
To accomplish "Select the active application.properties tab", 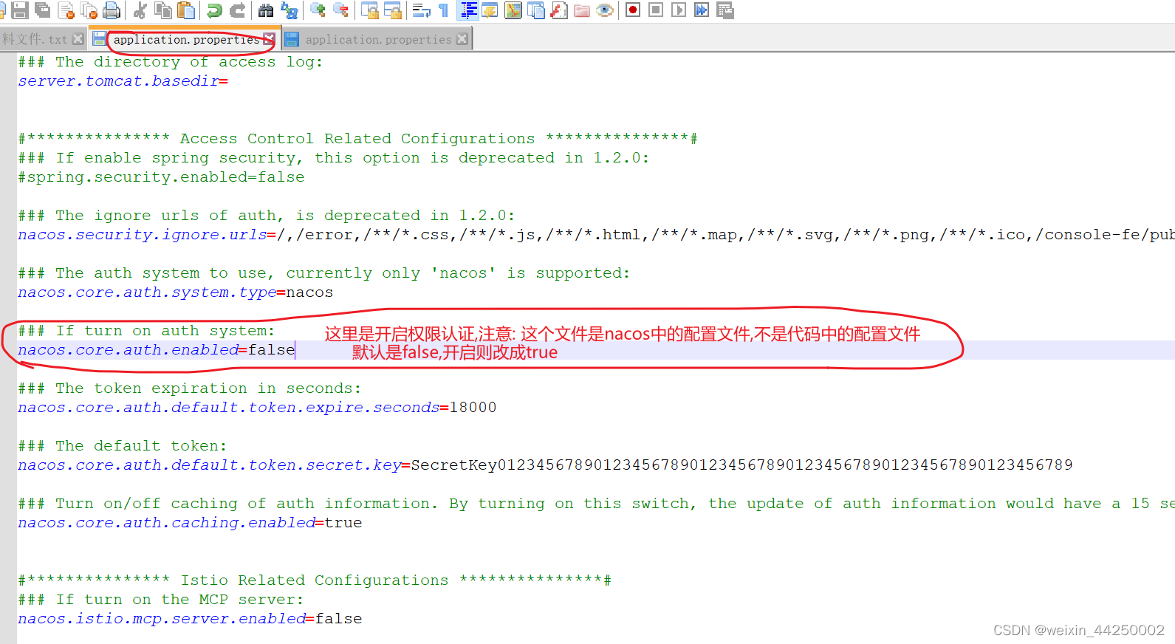I will (x=186, y=39).
